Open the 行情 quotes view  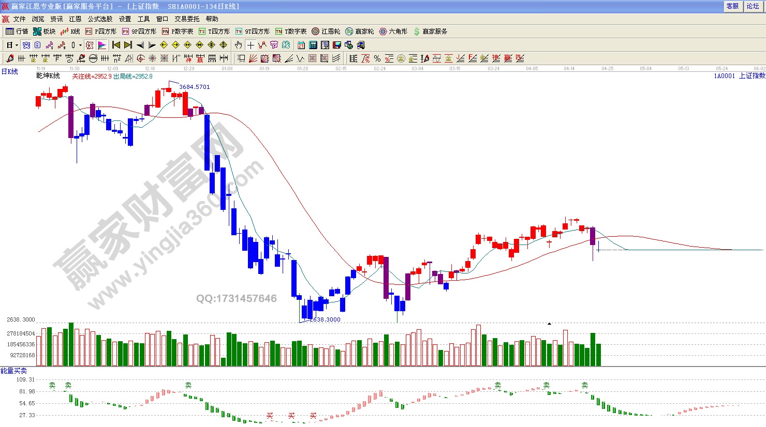[x=17, y=32]
